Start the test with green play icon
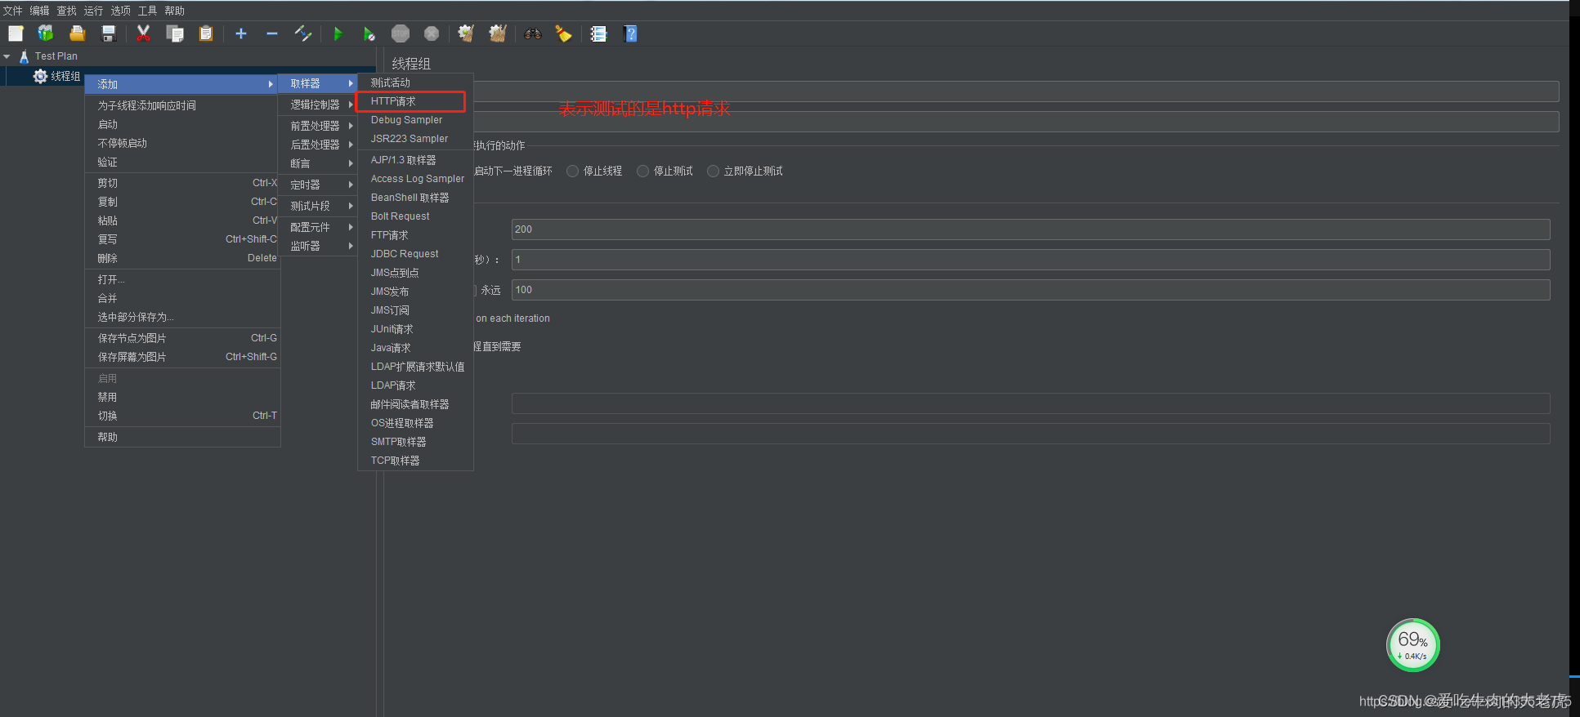This screenshot has height=717, width=1580. coord(338,33)
